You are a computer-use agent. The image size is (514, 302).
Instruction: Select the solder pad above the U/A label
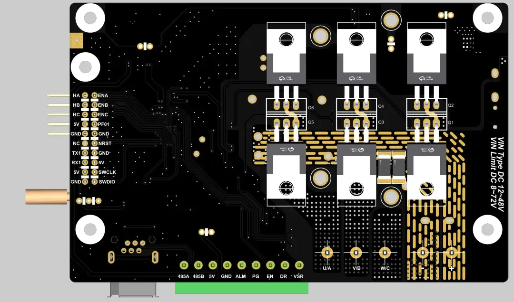coord(327,253)
